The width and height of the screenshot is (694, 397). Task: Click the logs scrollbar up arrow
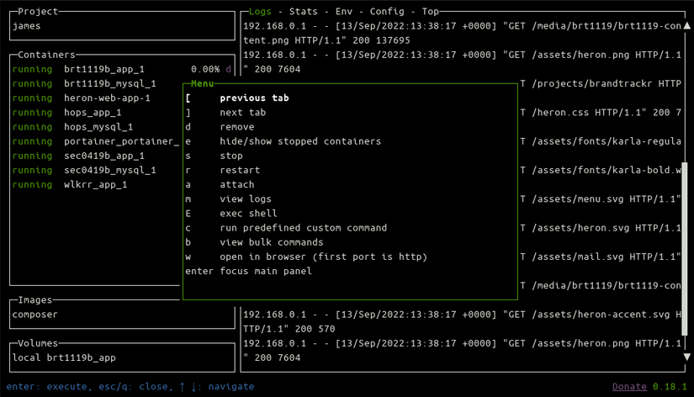coord(687,26)
